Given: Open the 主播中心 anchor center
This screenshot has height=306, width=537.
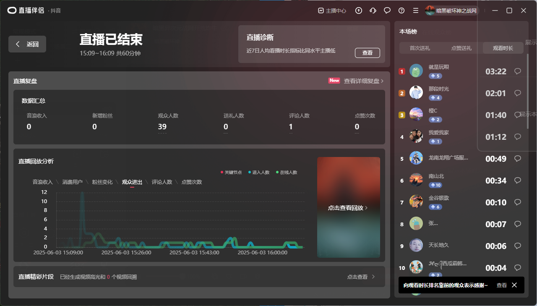Looking at the screenshot, I should 332,10.
